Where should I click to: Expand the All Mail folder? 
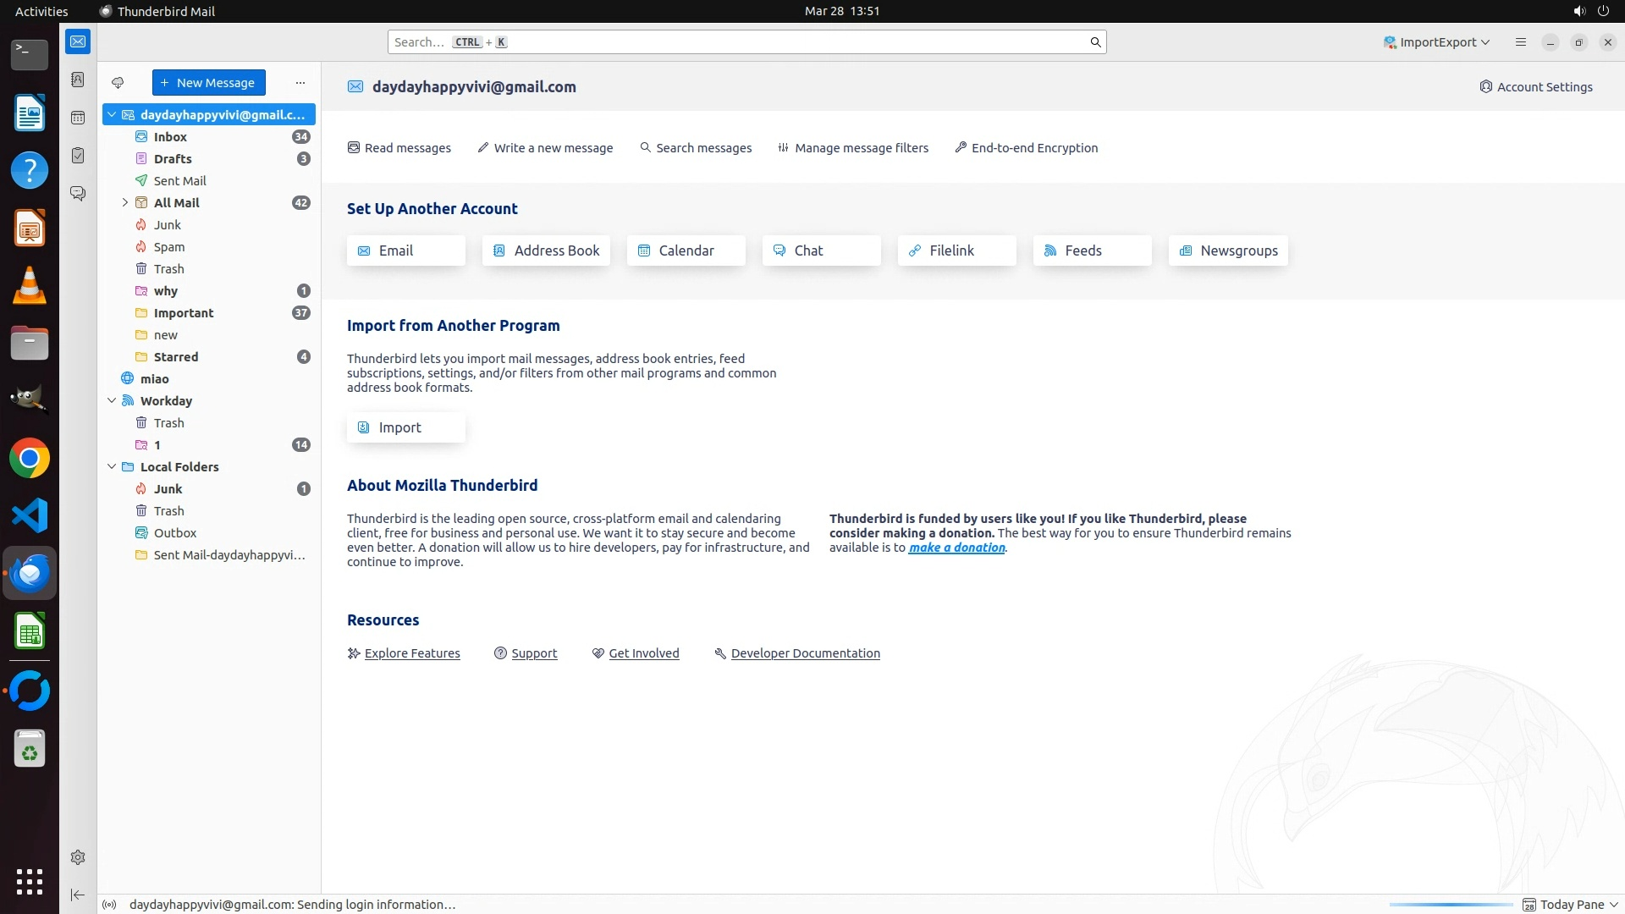(x=125, y=203)
